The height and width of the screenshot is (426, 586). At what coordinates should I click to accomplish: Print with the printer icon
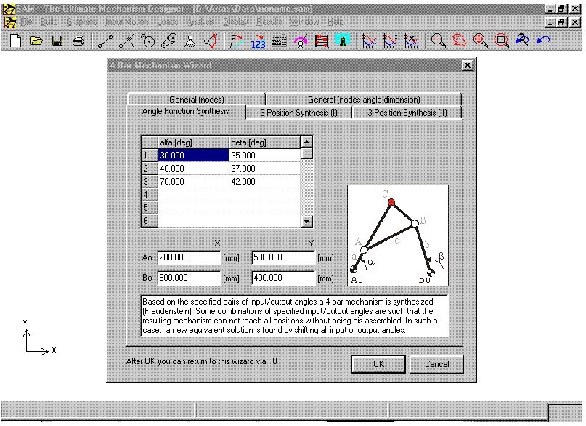coord(78,41)
